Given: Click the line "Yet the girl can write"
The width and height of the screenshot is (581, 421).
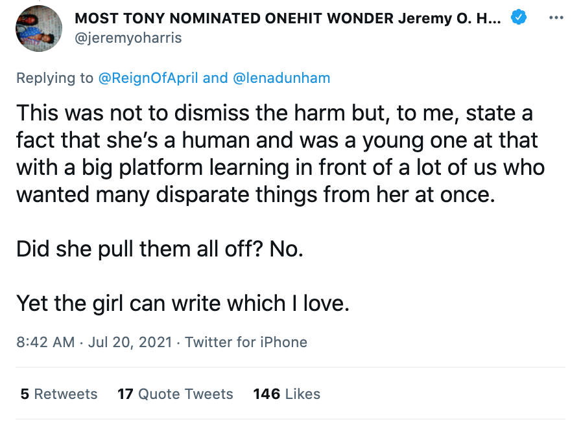Looking at the screenshot, I should tap(183, 302).
